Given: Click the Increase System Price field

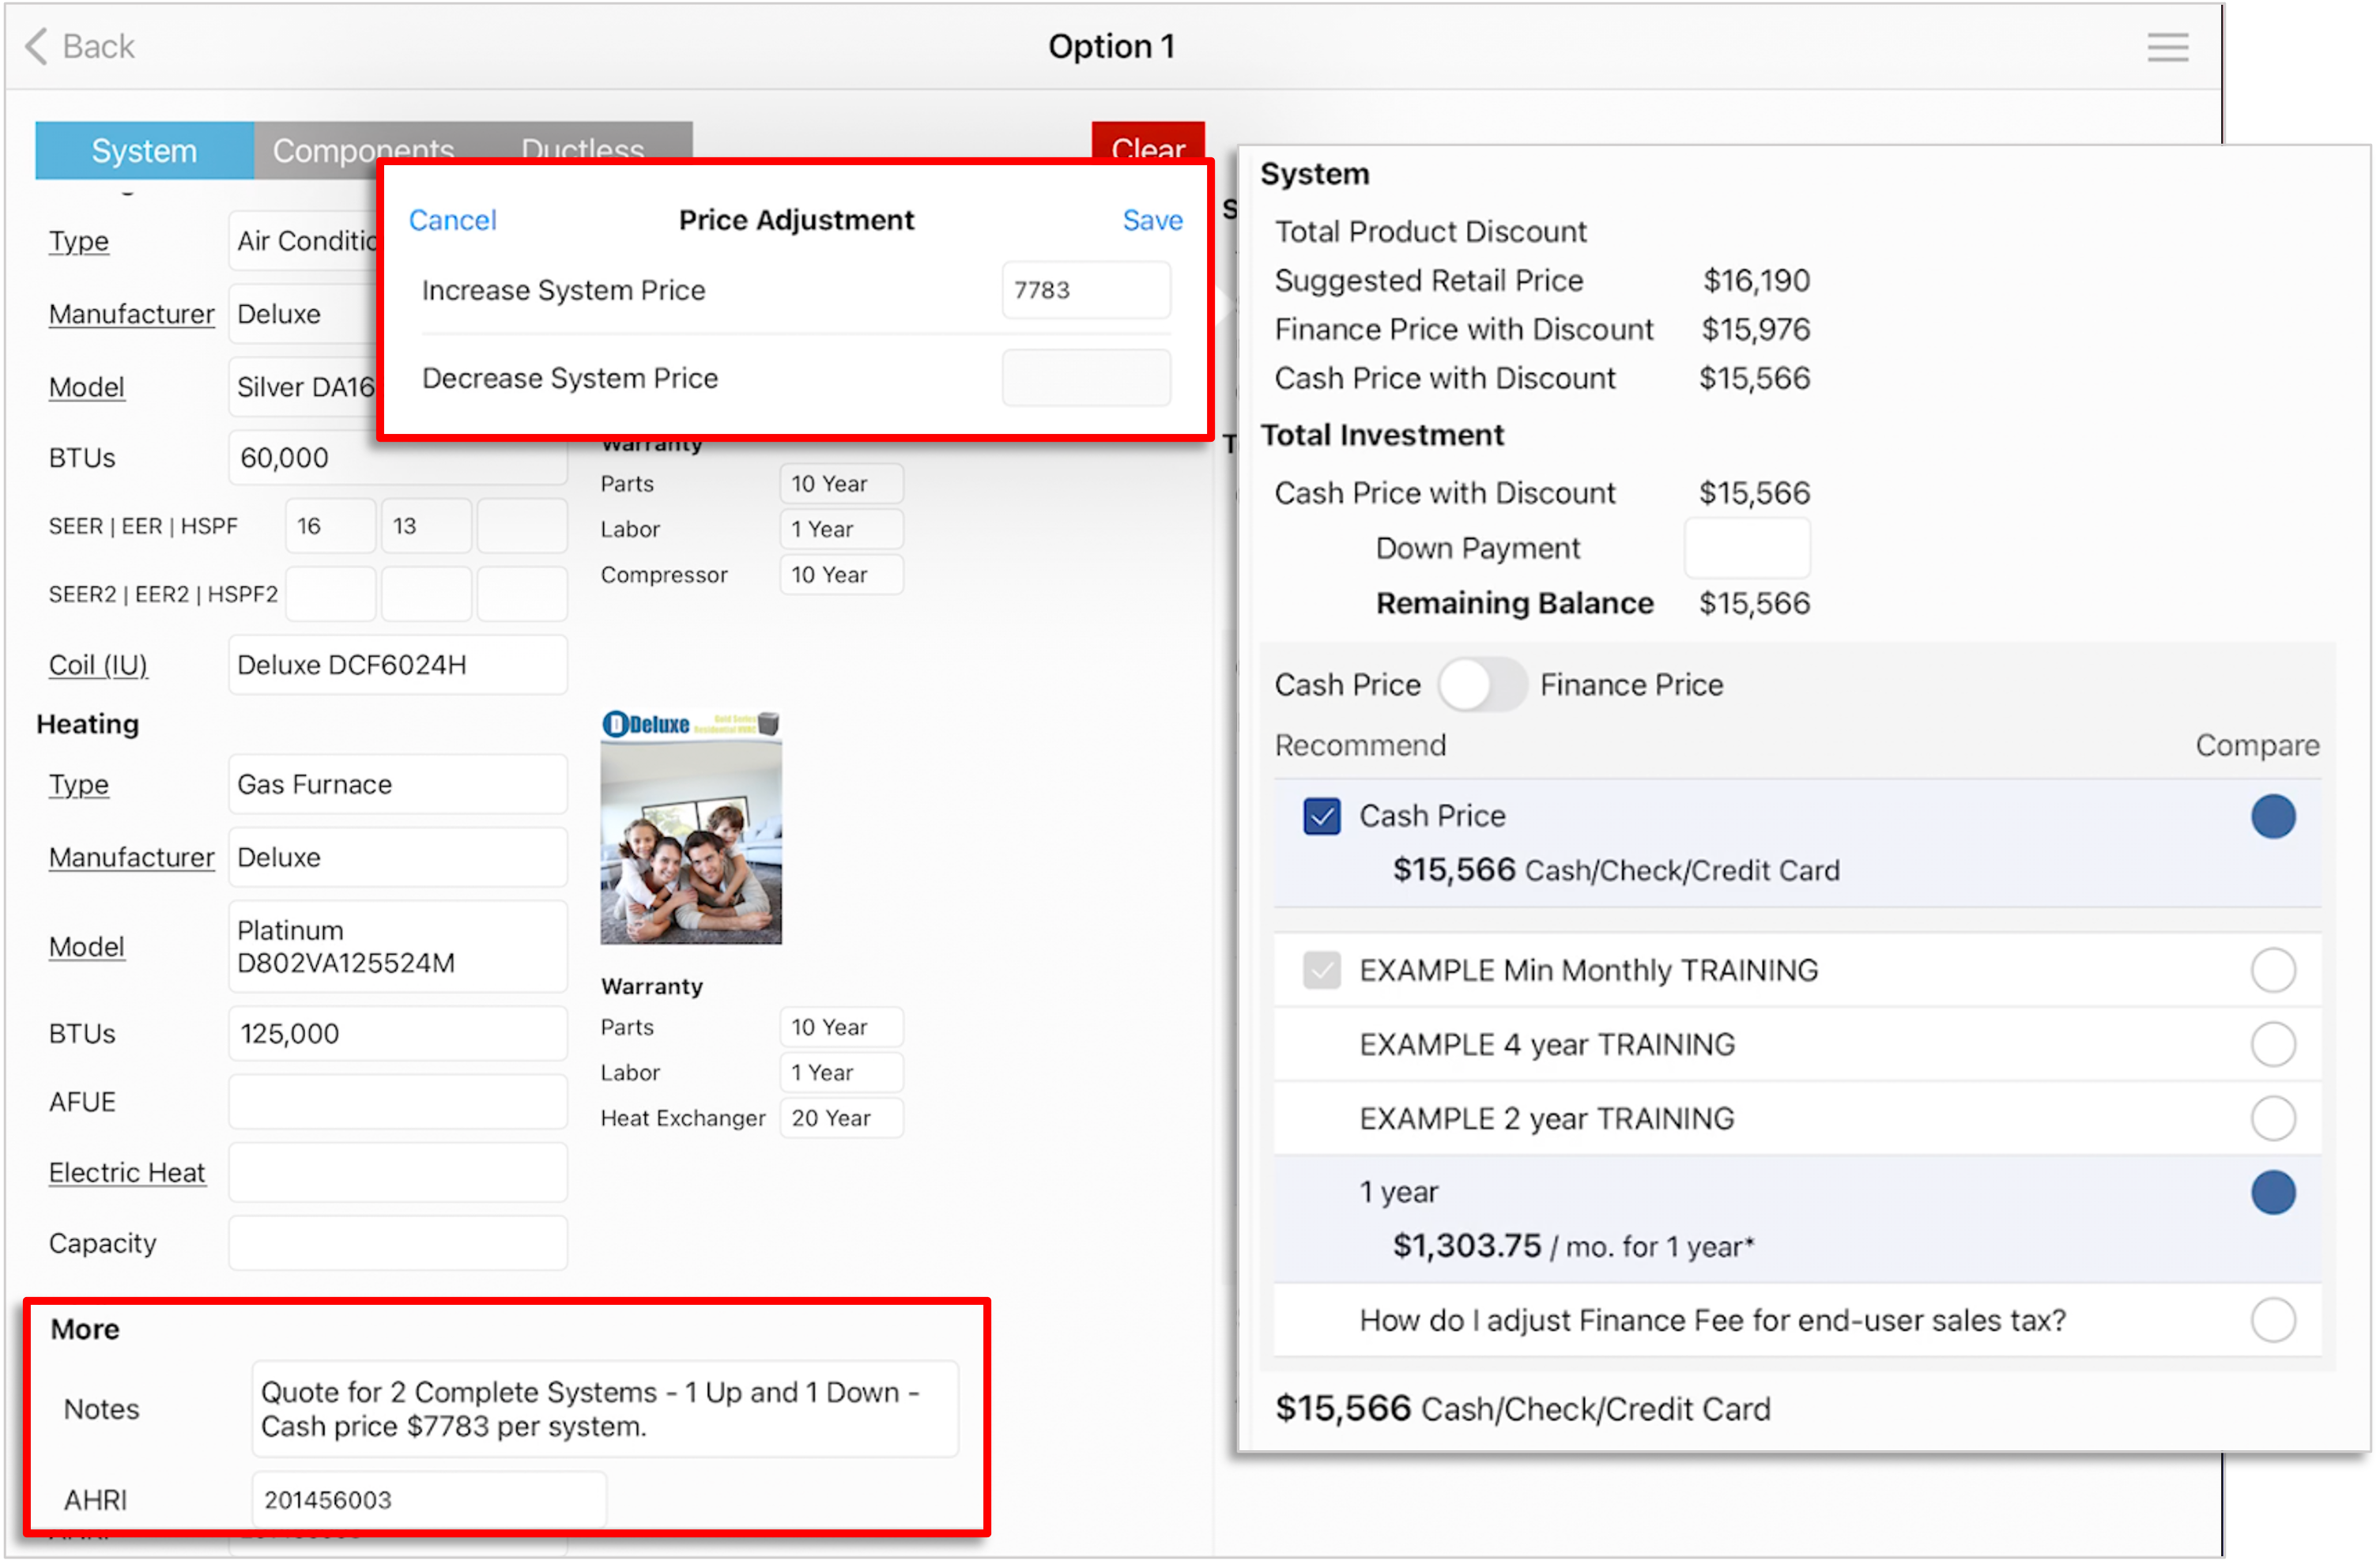Looking at the screenshot, I should pos(1086,290).
